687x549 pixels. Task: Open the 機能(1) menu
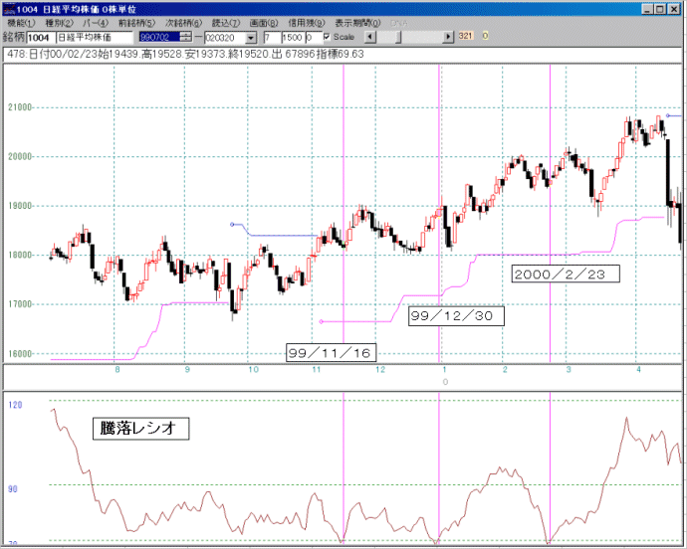20,22
